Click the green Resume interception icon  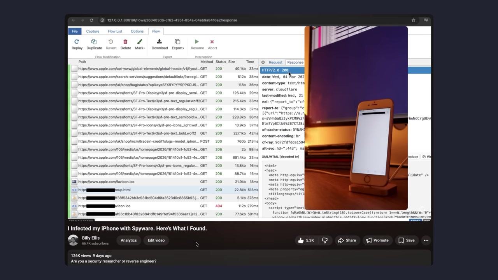pyautogui.click(x=197, y=42)
